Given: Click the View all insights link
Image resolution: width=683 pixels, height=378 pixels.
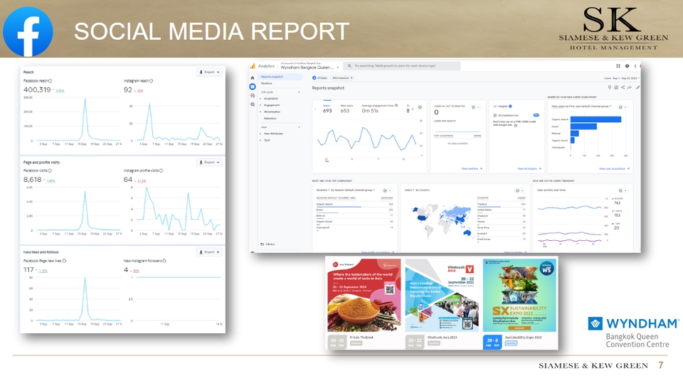Looking at the screenshot, I should (529, 169).
